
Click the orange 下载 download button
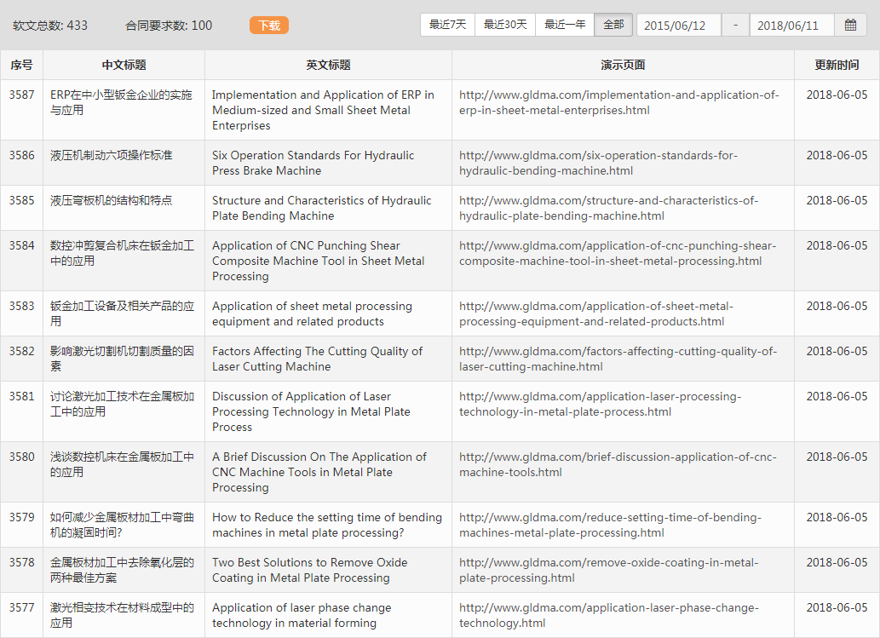coord(269,26)
